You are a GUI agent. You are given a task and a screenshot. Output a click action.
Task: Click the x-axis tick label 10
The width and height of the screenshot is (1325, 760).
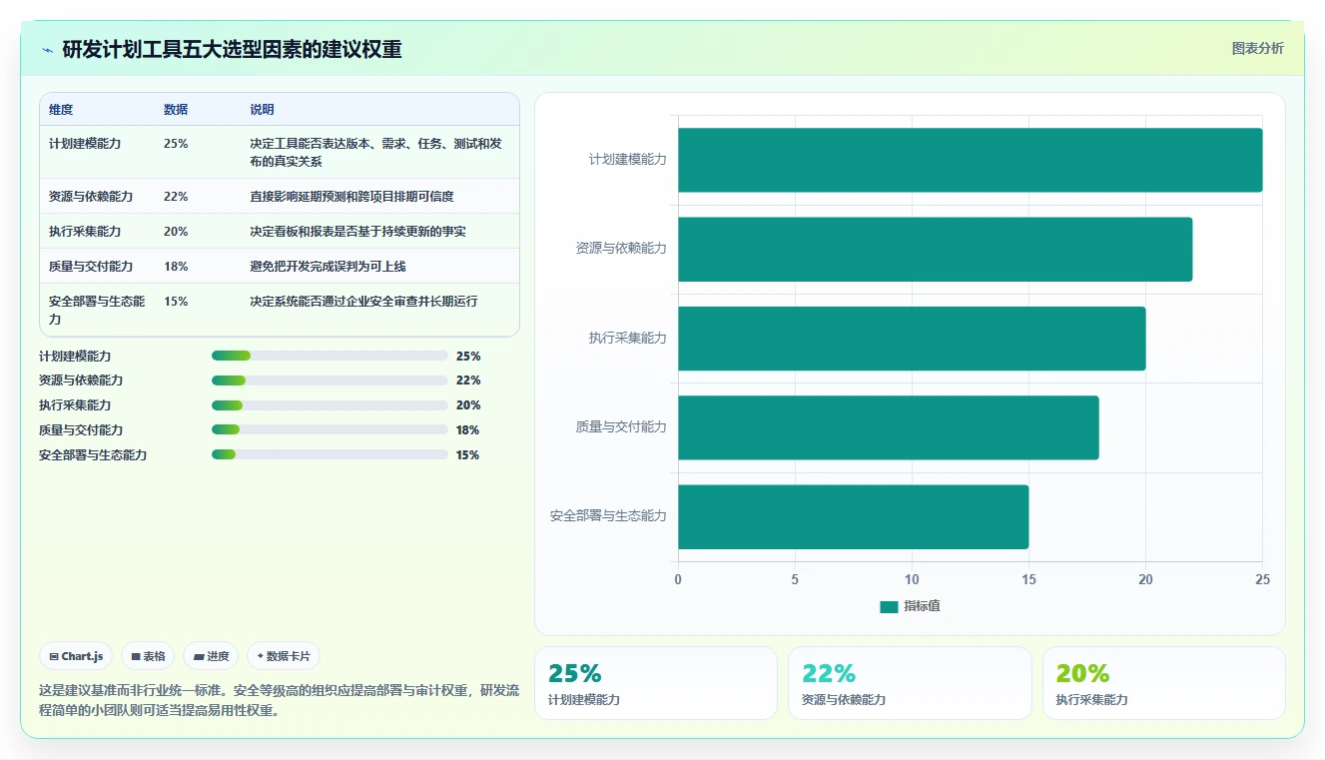[912, 579]
